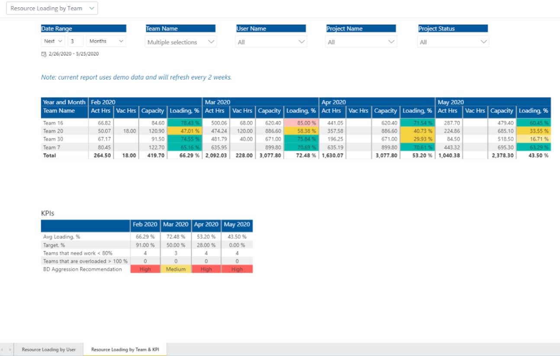Expand the Next relative period dropdown

point(53,41)
